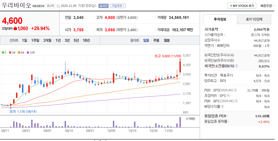Click help icon next to PBR BPS(2020.06)
This screenshot has height=141, width=278.
[236, 101]
